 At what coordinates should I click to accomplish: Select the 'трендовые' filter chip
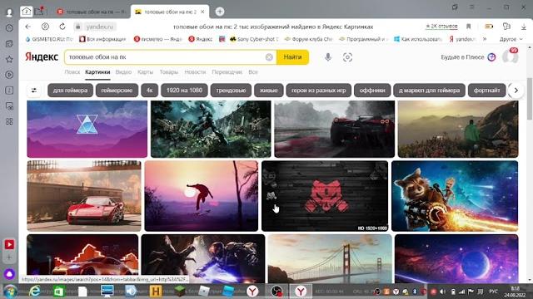click(x=232, y=91)
